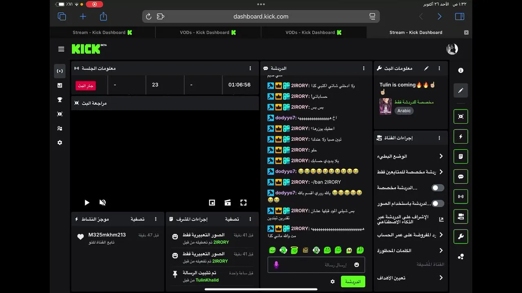Toggle activity feed lightning widget icon
522x293 pixels.
pos(461,136)
